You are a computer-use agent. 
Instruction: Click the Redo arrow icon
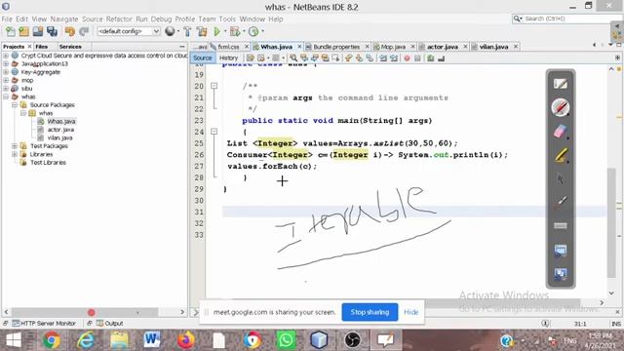(84, 31)
